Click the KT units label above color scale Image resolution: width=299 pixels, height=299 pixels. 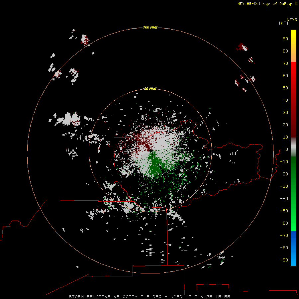point(284,23)
